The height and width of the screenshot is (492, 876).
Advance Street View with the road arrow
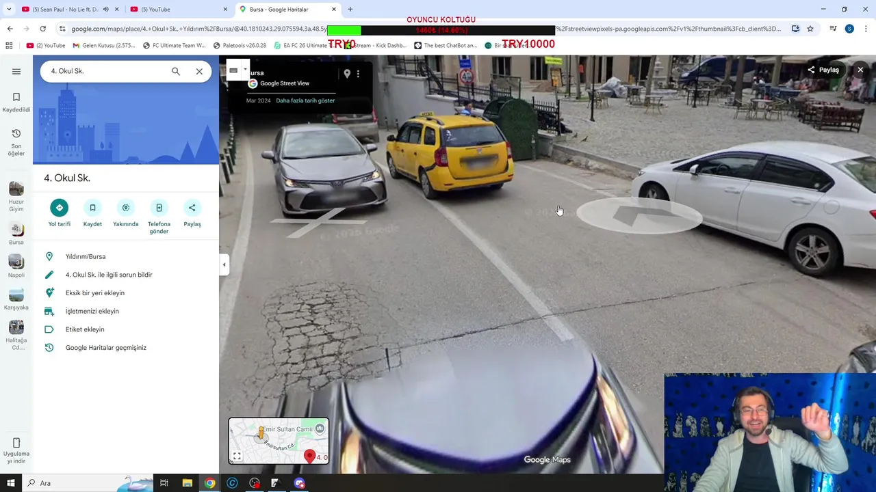(x=639, y=215)
